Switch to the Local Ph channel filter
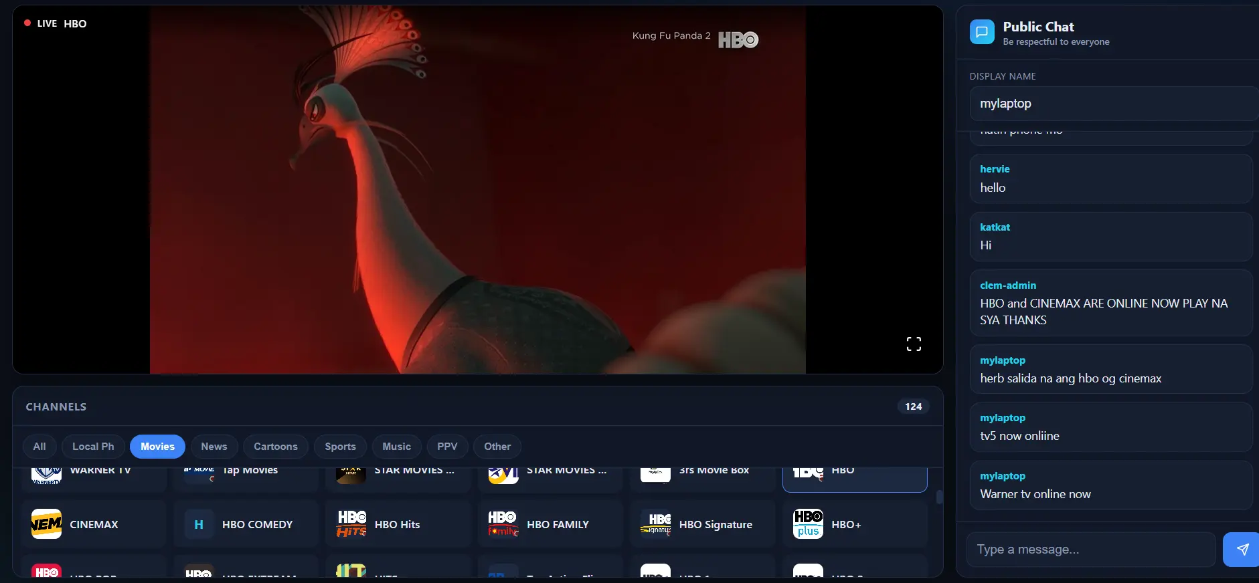Viewport: 1259px width, 583px height. (x=93, y=447)
